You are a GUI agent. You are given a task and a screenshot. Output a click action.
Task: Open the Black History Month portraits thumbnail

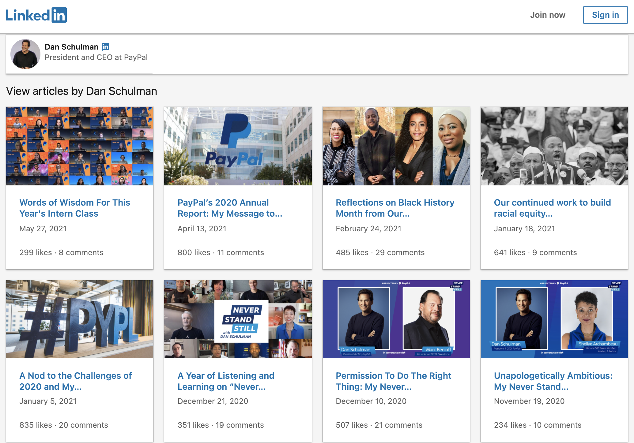[x=396, y=146]
